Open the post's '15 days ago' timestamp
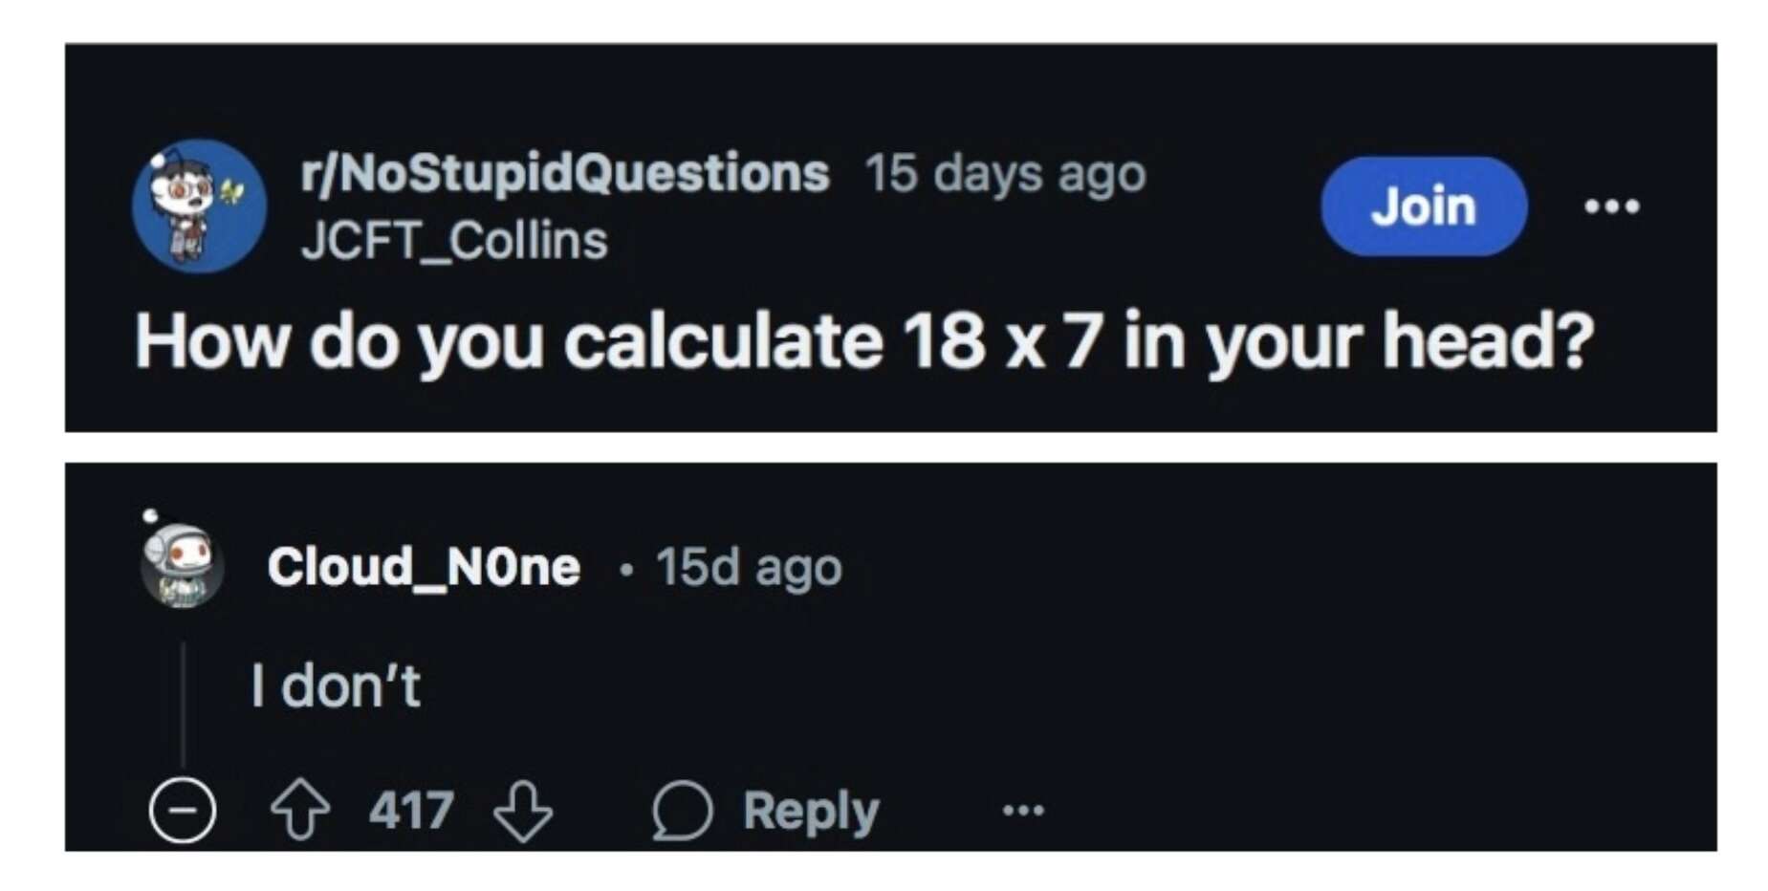 (x=1005, y=174)
